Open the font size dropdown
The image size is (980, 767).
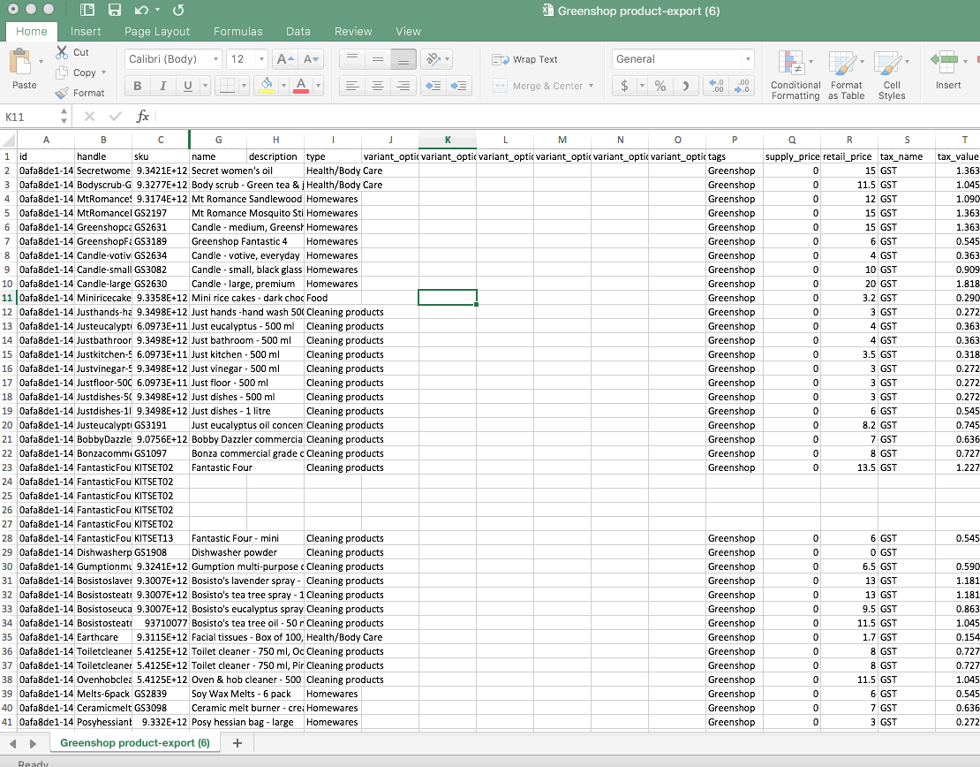261,59
